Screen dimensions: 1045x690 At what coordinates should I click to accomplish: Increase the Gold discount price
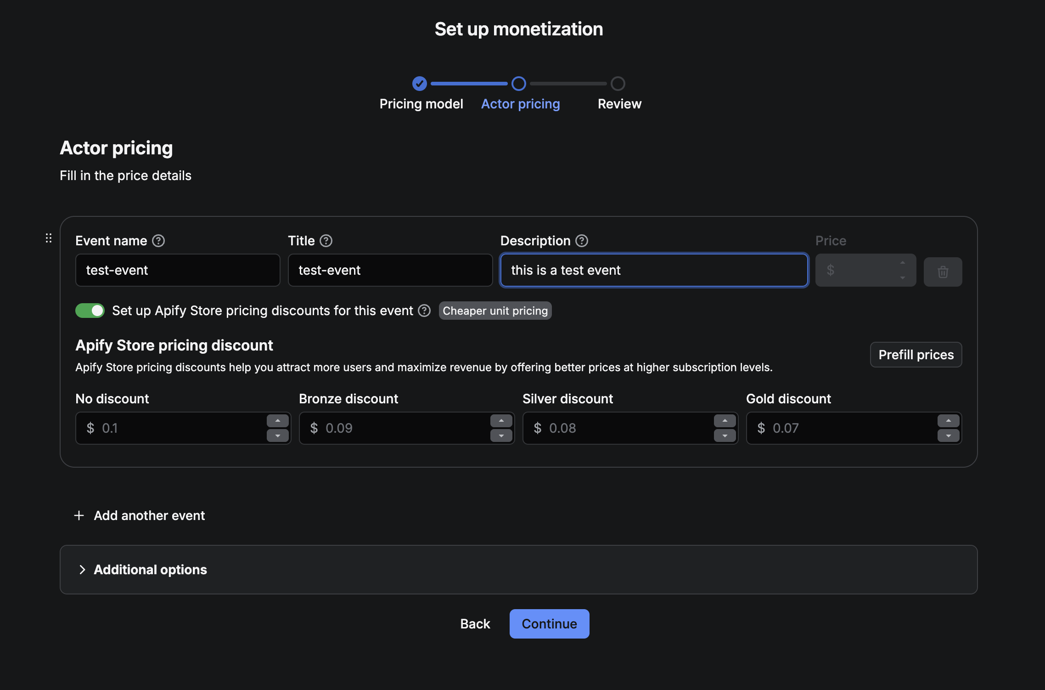tap(948, 421)
